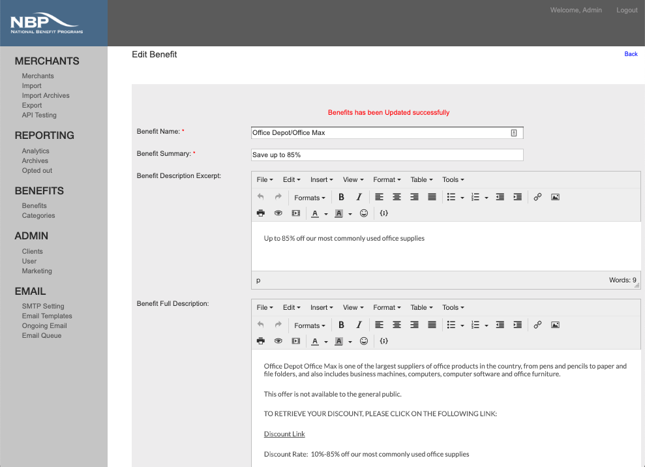
Task: Preview content in the Full Description editor
Action: 278,341
